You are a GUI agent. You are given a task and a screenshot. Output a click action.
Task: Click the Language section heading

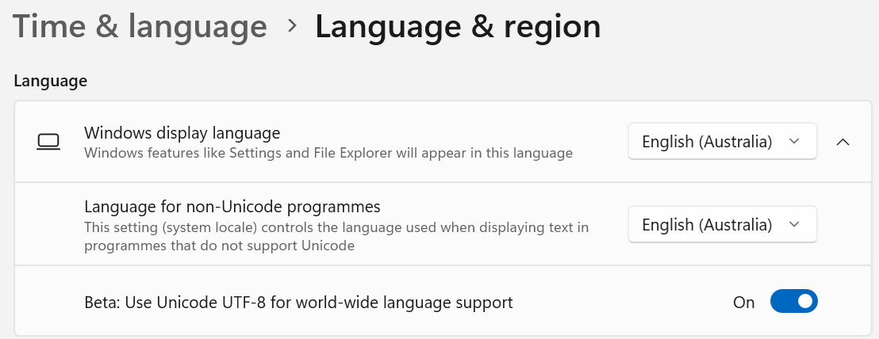point(51,81)
